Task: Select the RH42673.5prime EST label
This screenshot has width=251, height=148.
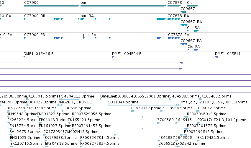Action: point(25,132)
